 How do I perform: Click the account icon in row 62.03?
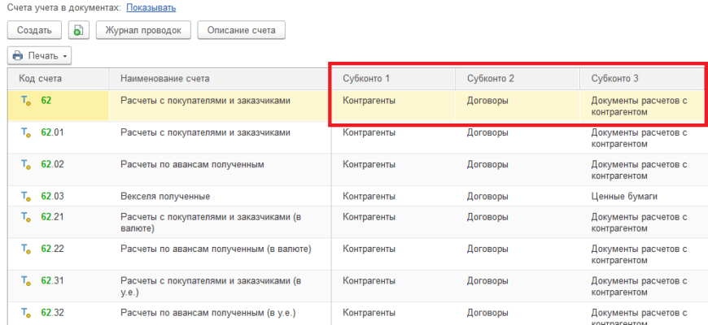26,197
